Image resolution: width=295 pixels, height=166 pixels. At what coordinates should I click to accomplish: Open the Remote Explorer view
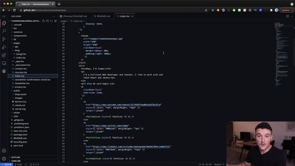4,63
